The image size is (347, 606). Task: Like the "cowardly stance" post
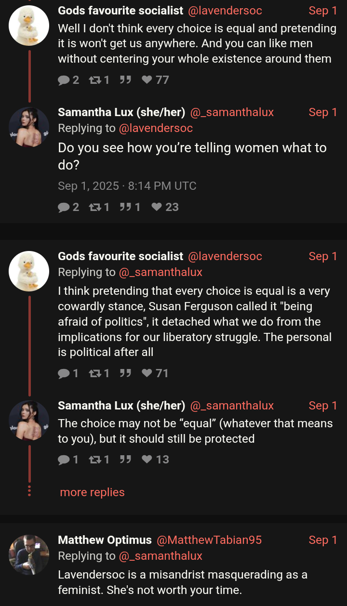pyautogui.click(x=147, y=373)
